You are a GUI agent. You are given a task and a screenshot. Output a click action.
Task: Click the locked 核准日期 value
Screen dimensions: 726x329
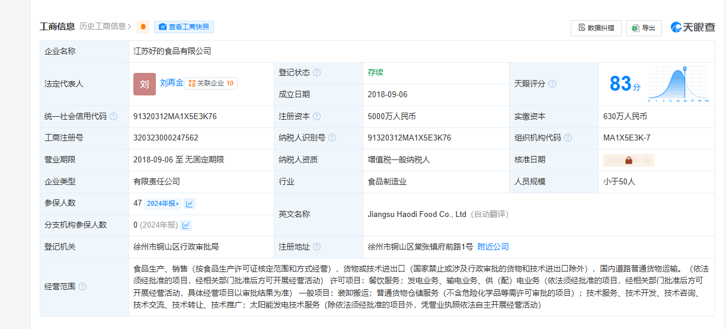point(629,160)
